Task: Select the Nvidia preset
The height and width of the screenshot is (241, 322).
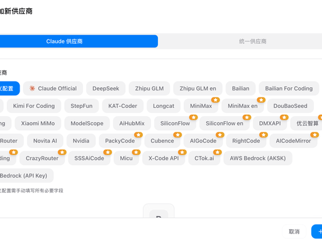Action: tap(81, 141)
